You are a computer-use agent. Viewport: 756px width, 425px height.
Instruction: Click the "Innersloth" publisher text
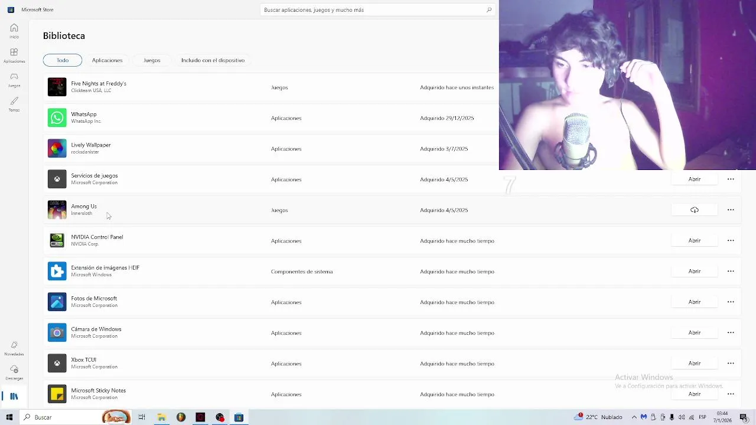(x=82, y=213)
